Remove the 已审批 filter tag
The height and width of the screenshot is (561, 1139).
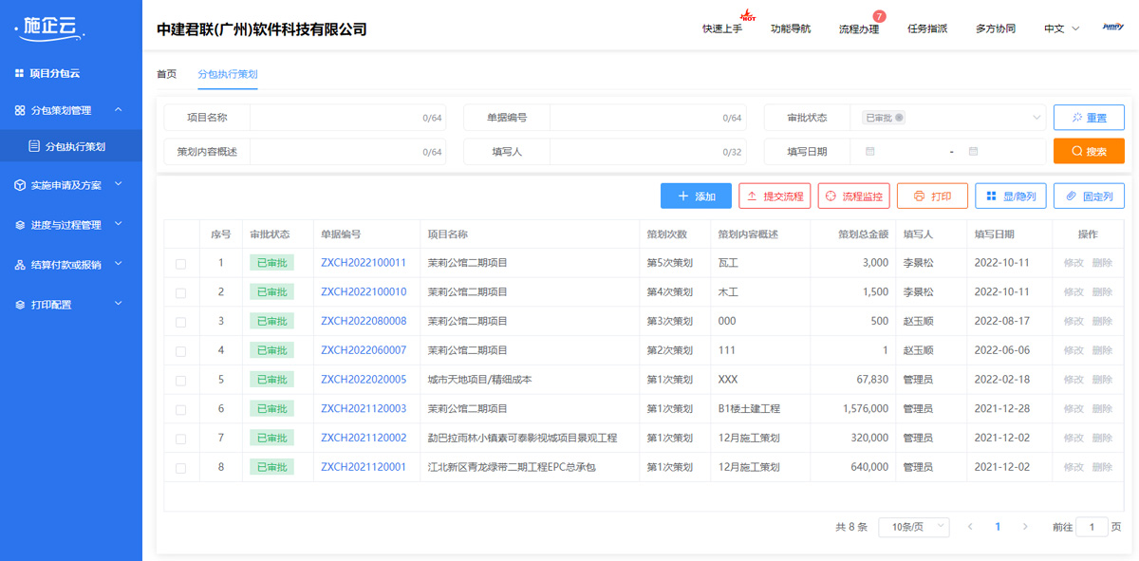pos(899,118)
